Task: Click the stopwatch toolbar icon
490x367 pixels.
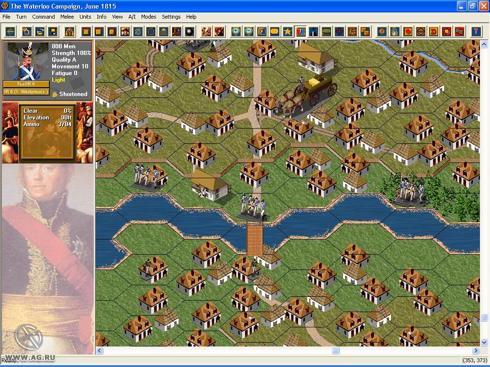Action: (395, 32)
